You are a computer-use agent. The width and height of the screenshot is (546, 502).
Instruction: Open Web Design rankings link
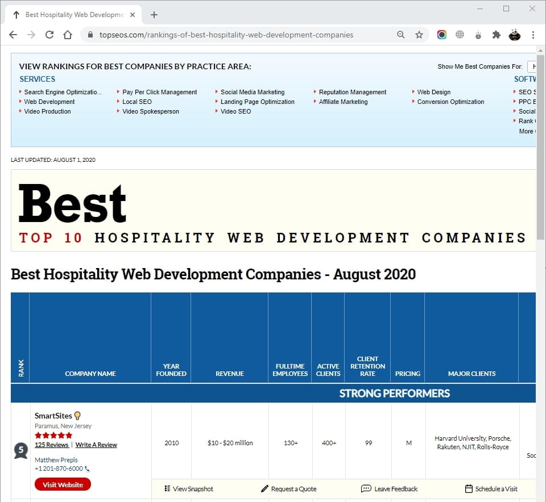coord(433,92)
